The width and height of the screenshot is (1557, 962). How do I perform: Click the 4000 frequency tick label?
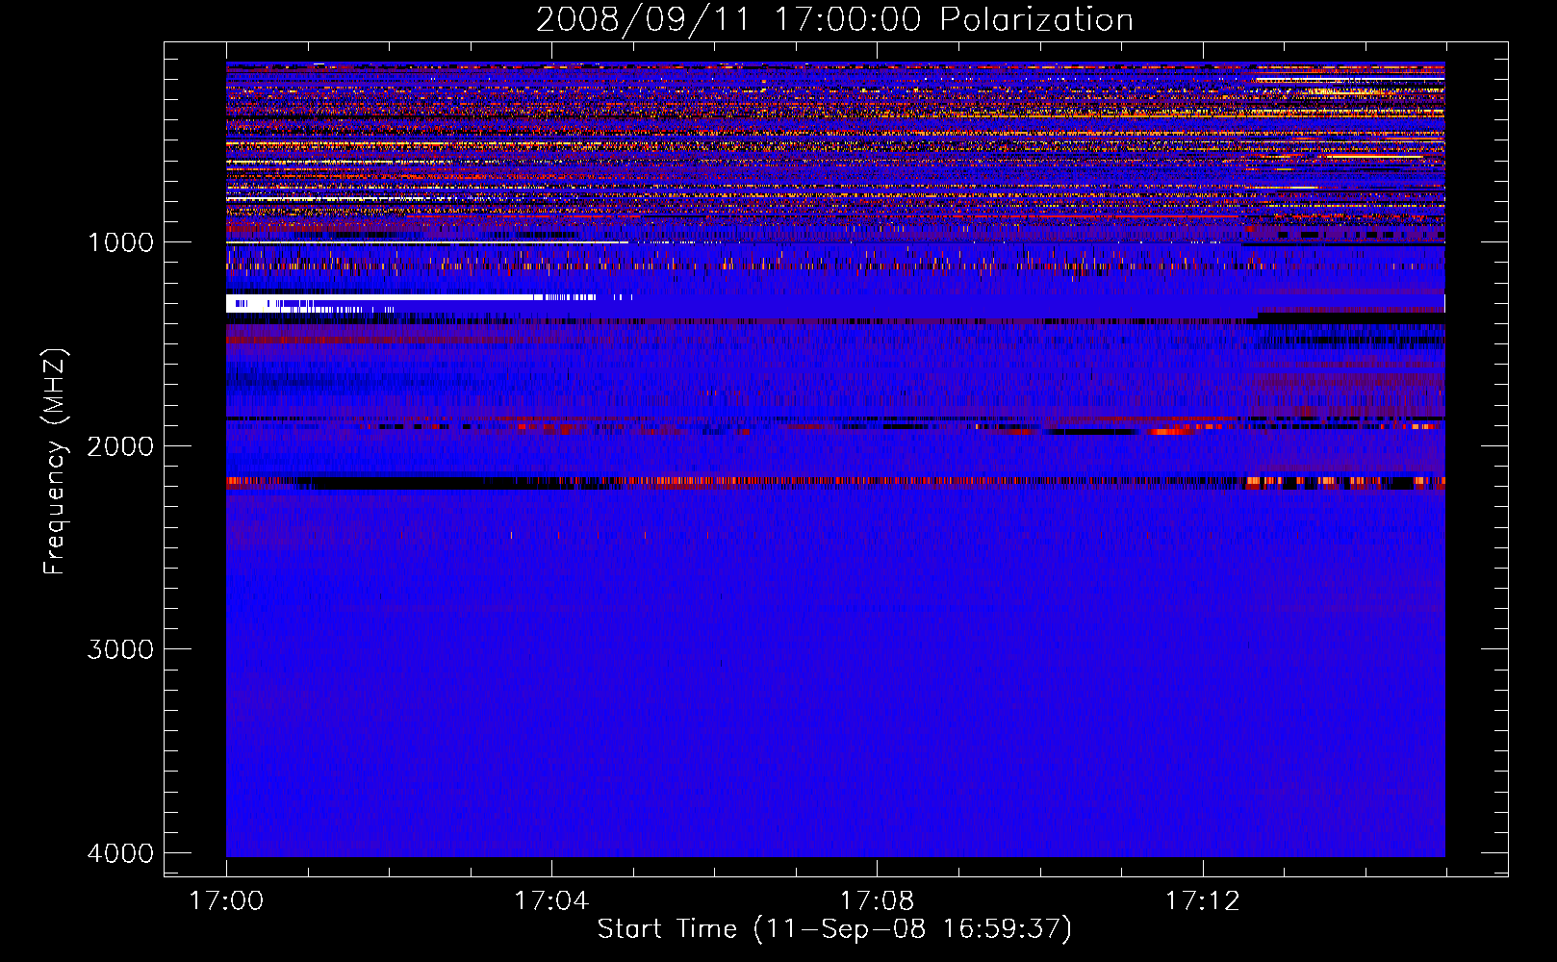pyautogui.click(x=120, y=853)
